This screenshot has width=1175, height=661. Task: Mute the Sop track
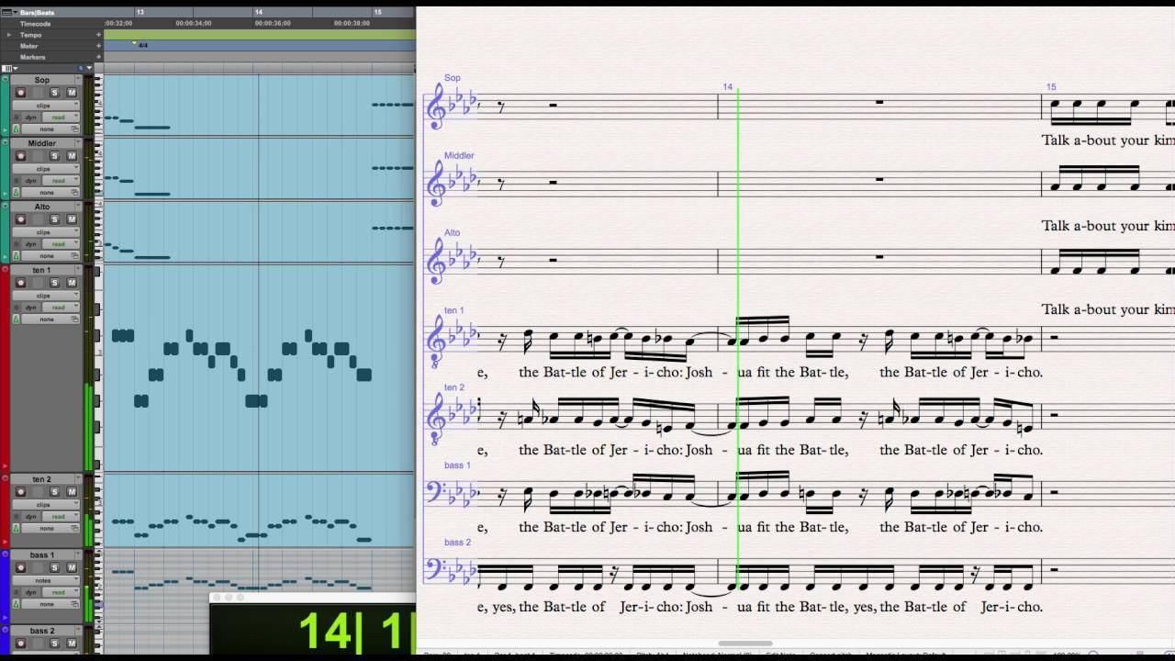71,93
